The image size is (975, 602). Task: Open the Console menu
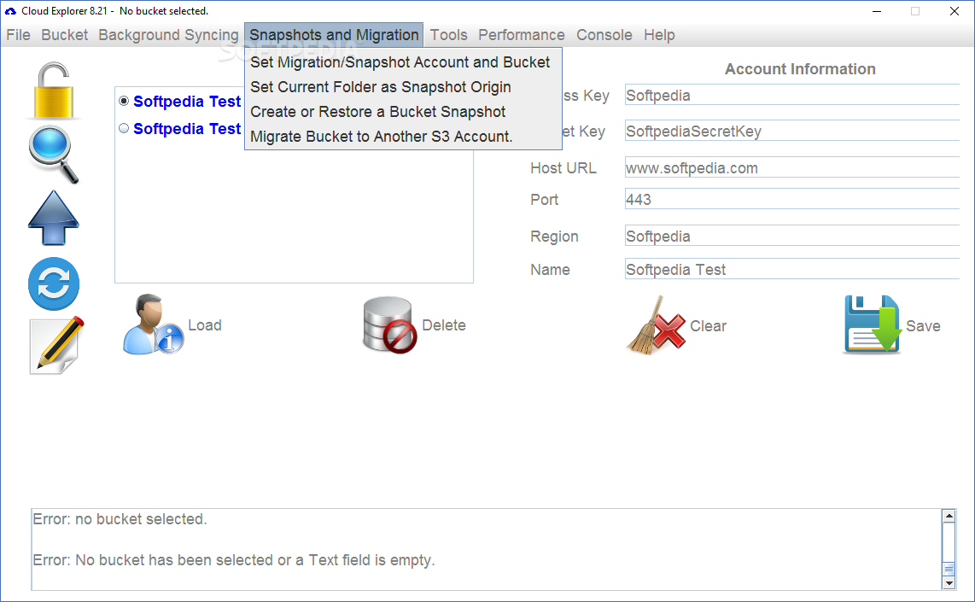[x=604, y=35]
